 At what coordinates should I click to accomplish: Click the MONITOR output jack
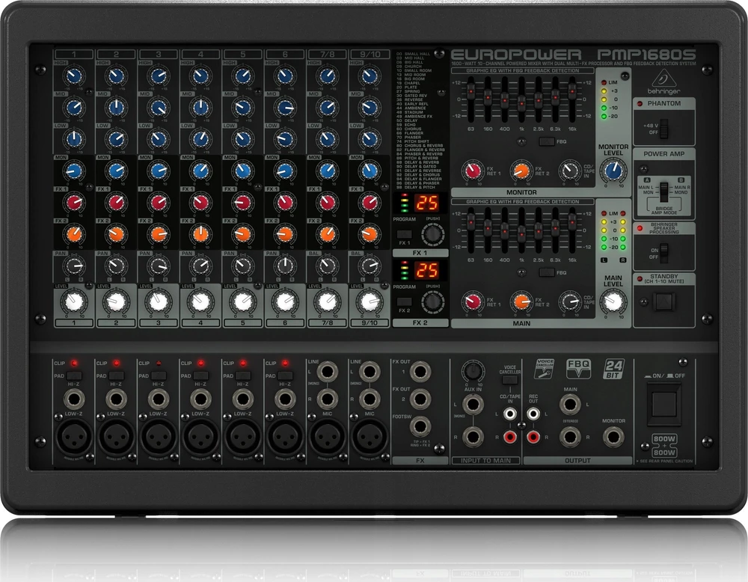(613, 437)
